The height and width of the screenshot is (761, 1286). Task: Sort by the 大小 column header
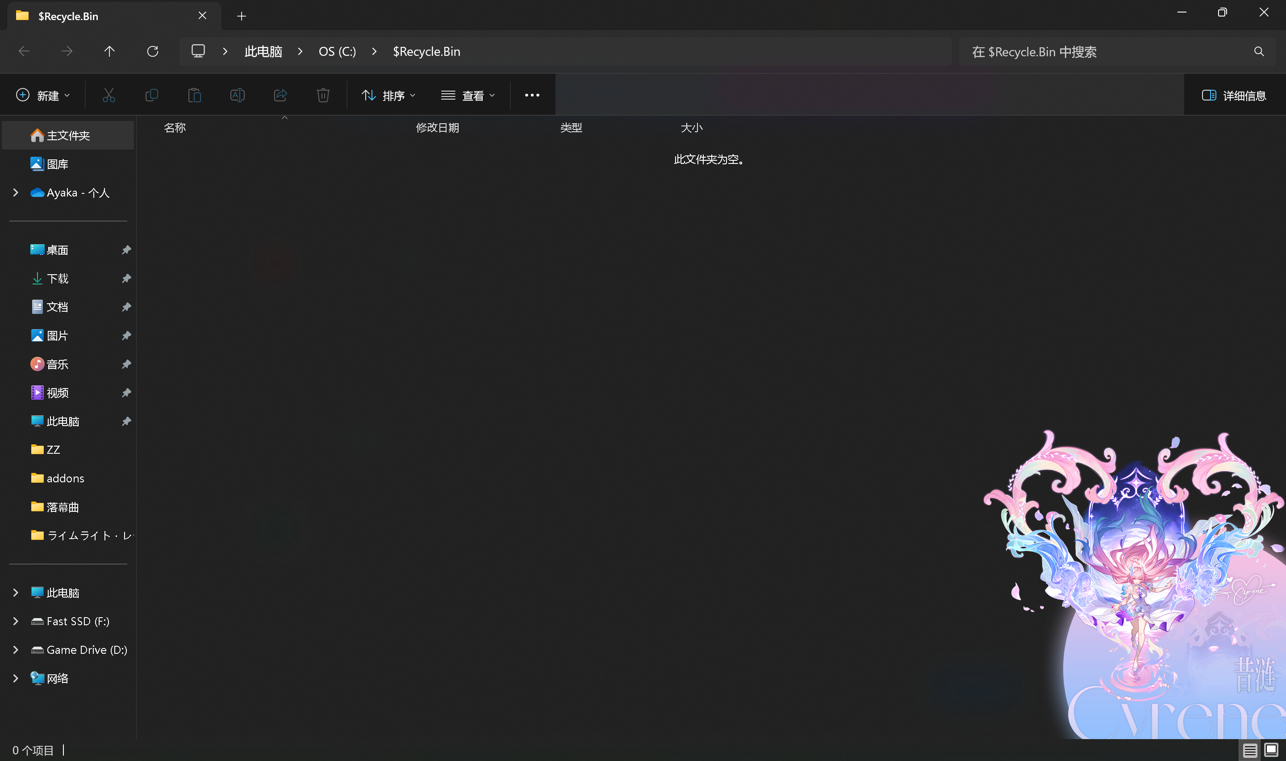(691, 128)
